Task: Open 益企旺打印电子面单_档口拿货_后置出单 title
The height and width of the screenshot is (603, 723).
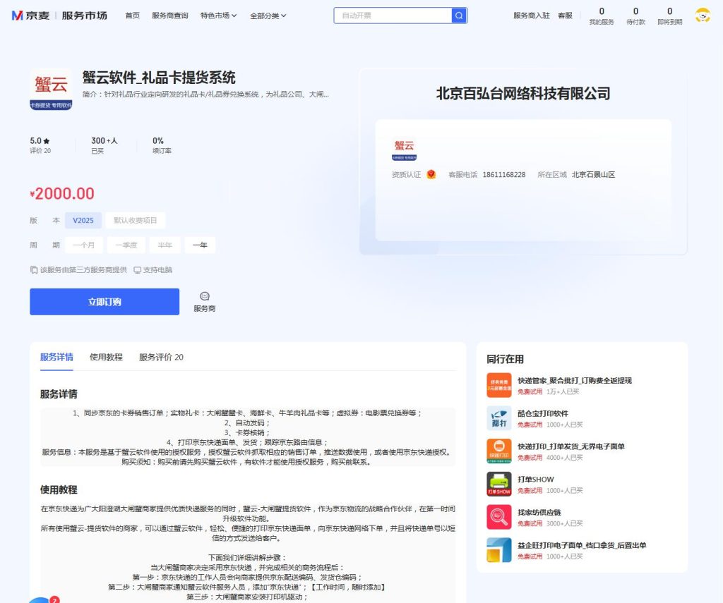Action: point(582,545)
